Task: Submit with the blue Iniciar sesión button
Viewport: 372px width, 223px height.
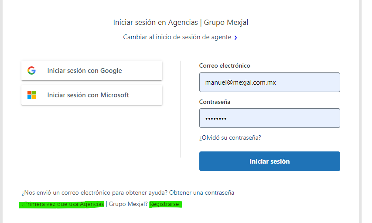Action: [x=270, y=161]
